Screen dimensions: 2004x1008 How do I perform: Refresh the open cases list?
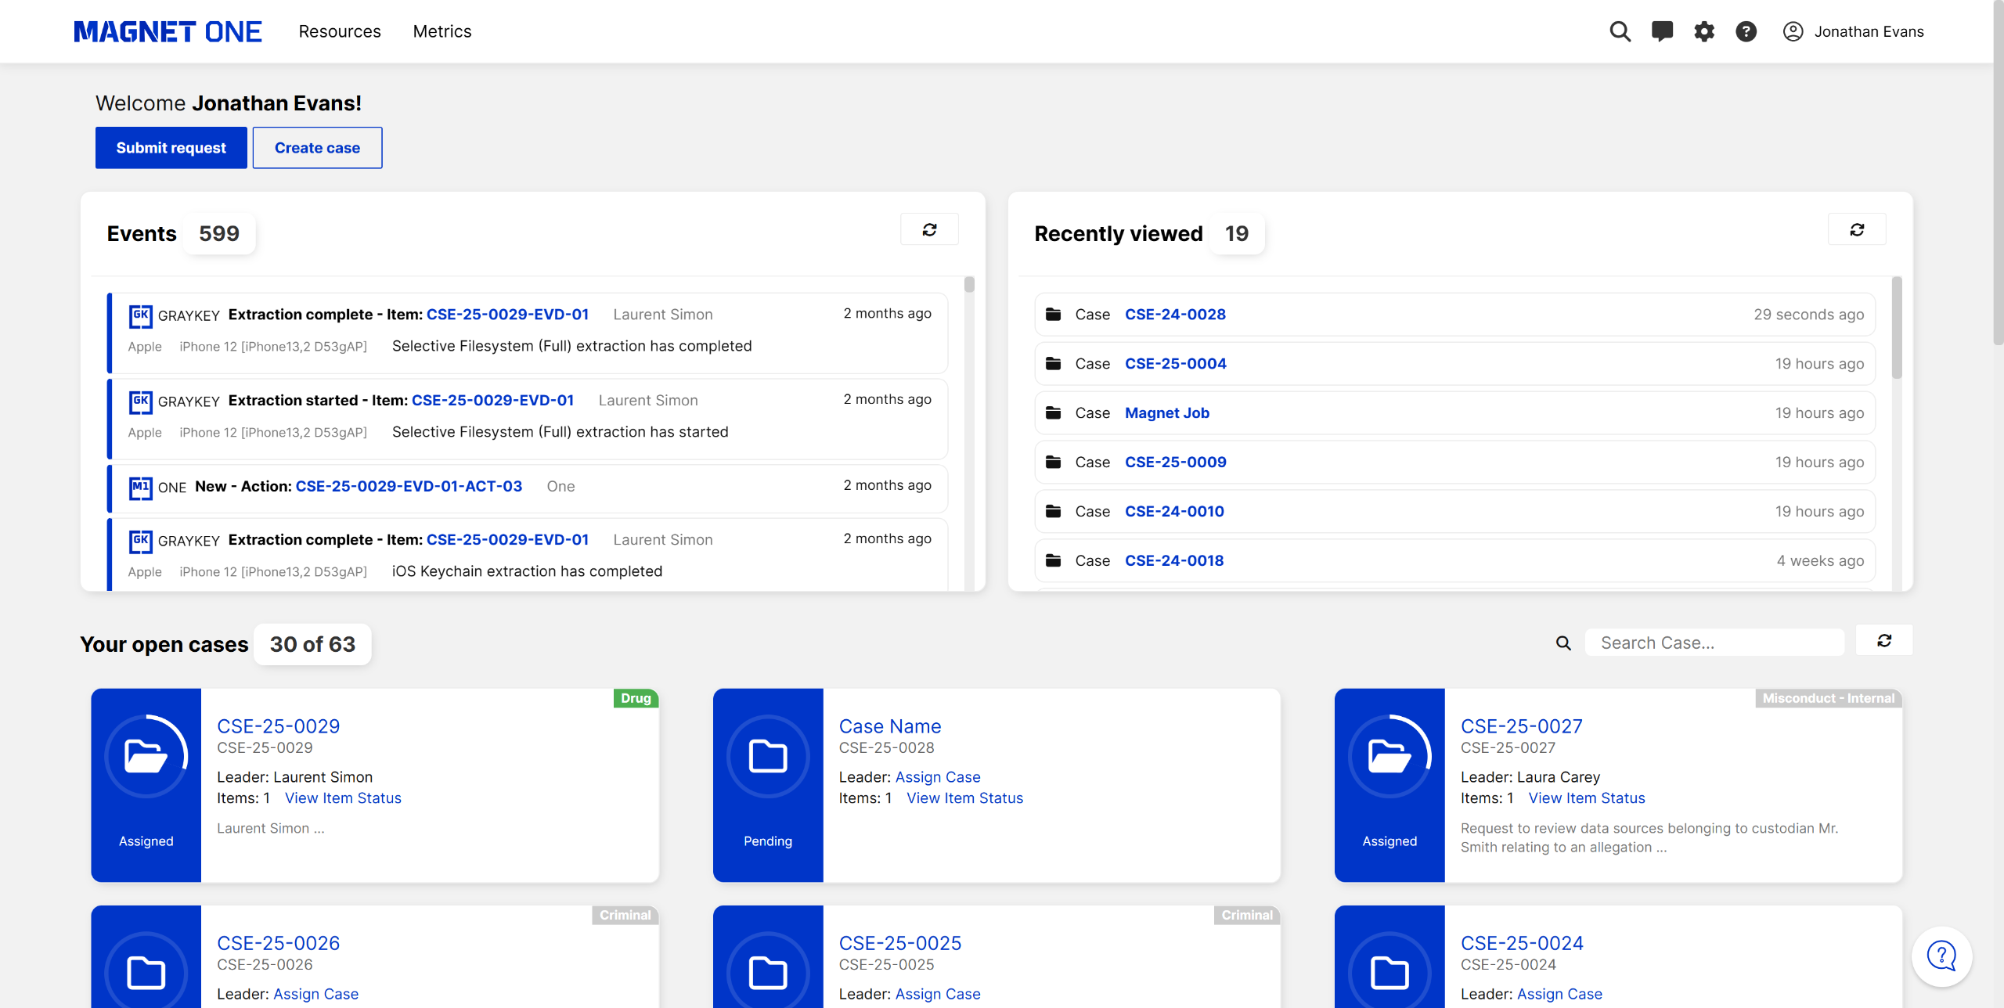1884,641
